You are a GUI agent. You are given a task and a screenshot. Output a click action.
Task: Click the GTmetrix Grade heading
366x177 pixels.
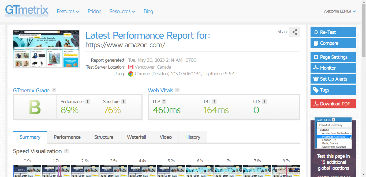31,91
